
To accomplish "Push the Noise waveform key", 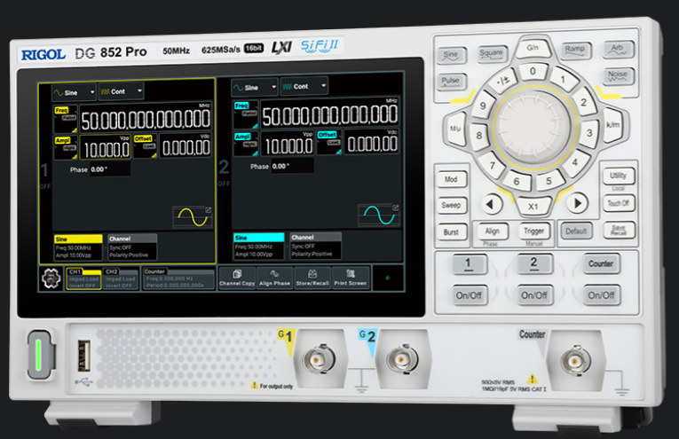I will point(618,75).
